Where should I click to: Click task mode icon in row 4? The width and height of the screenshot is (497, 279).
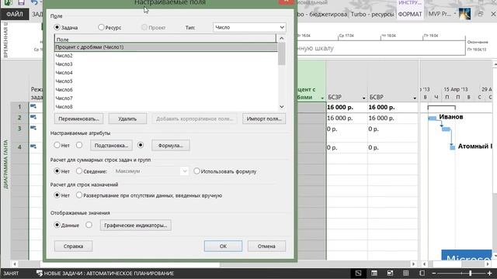pos(33,146)
